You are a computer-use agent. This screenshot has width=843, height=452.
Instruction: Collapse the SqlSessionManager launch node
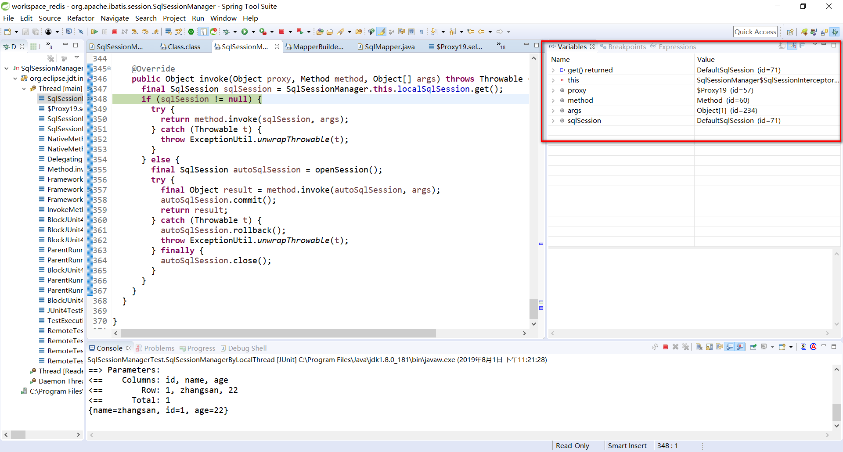pyautogui.click(x=6, y=68)
